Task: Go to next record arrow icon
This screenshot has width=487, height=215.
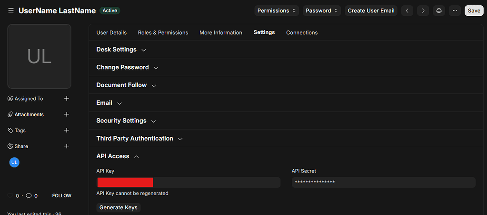Action: [423, 10]
